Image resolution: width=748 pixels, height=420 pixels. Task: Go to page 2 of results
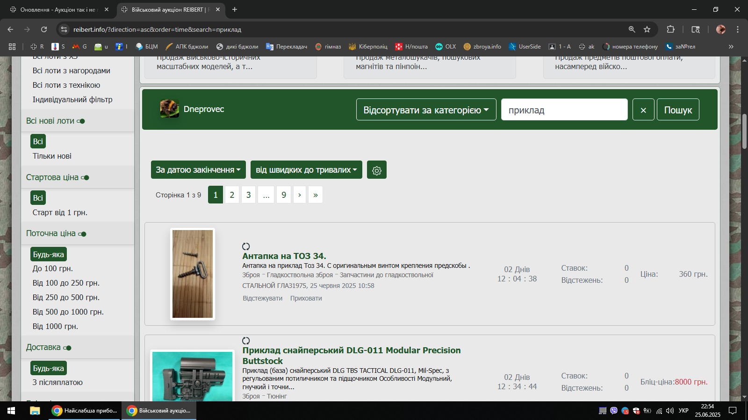[232, 195]
